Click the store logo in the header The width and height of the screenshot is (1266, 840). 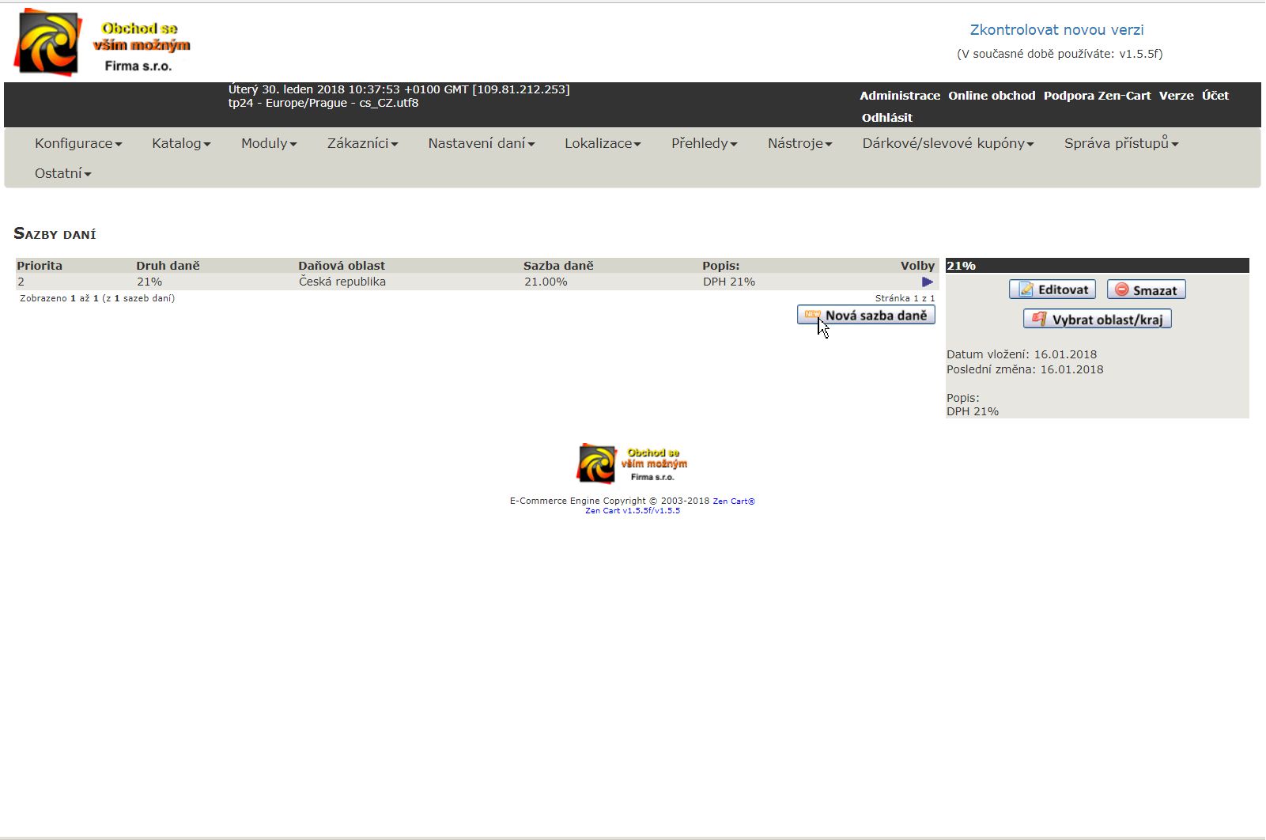[103, 43]
